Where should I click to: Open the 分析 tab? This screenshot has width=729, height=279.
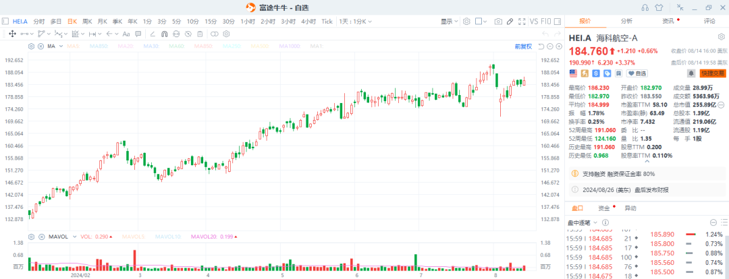(626, 21)
